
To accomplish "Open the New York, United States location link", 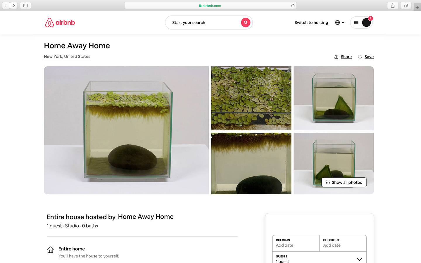I will click(67, 56).
